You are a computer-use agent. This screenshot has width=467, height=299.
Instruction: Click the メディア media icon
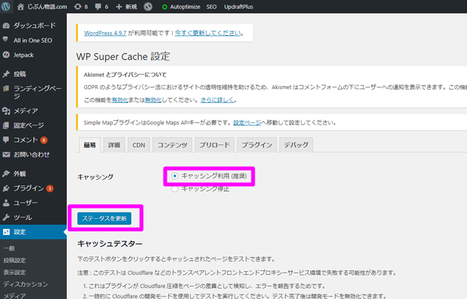(x=6, y=111)
